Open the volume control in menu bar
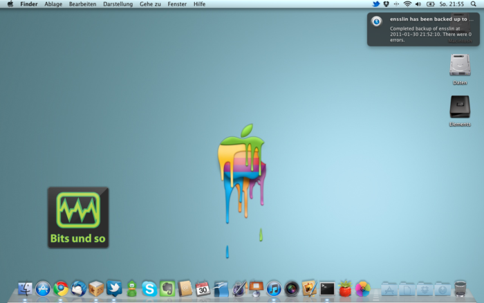484x303 pixels. pos(418,4)
